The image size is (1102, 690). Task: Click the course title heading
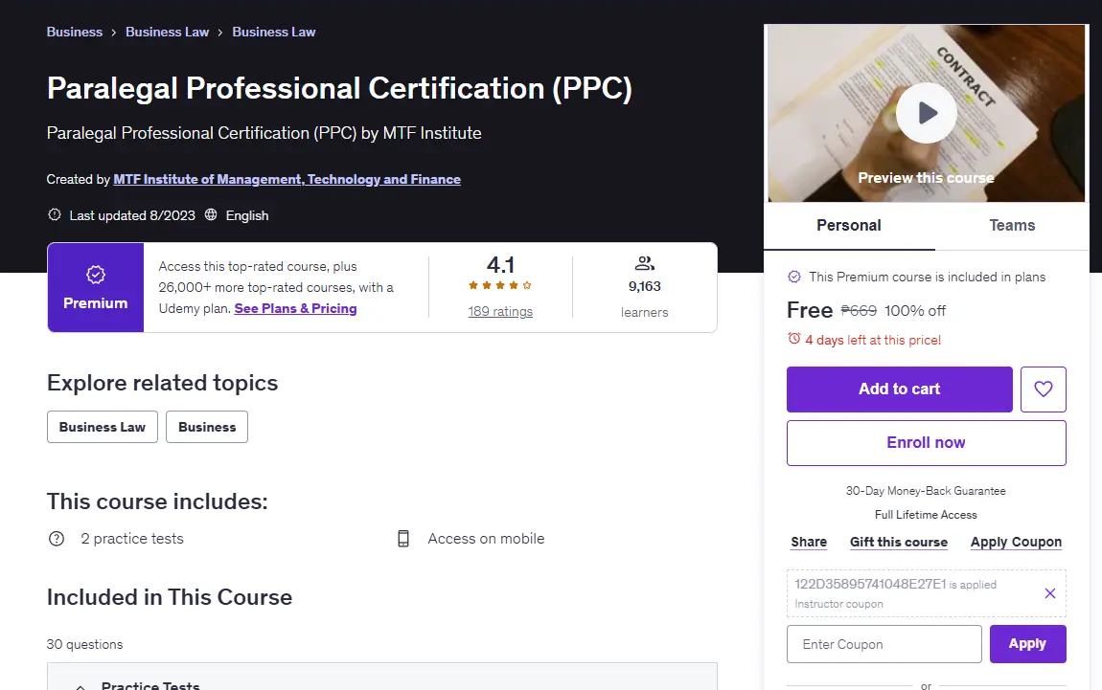coord(339,88)
